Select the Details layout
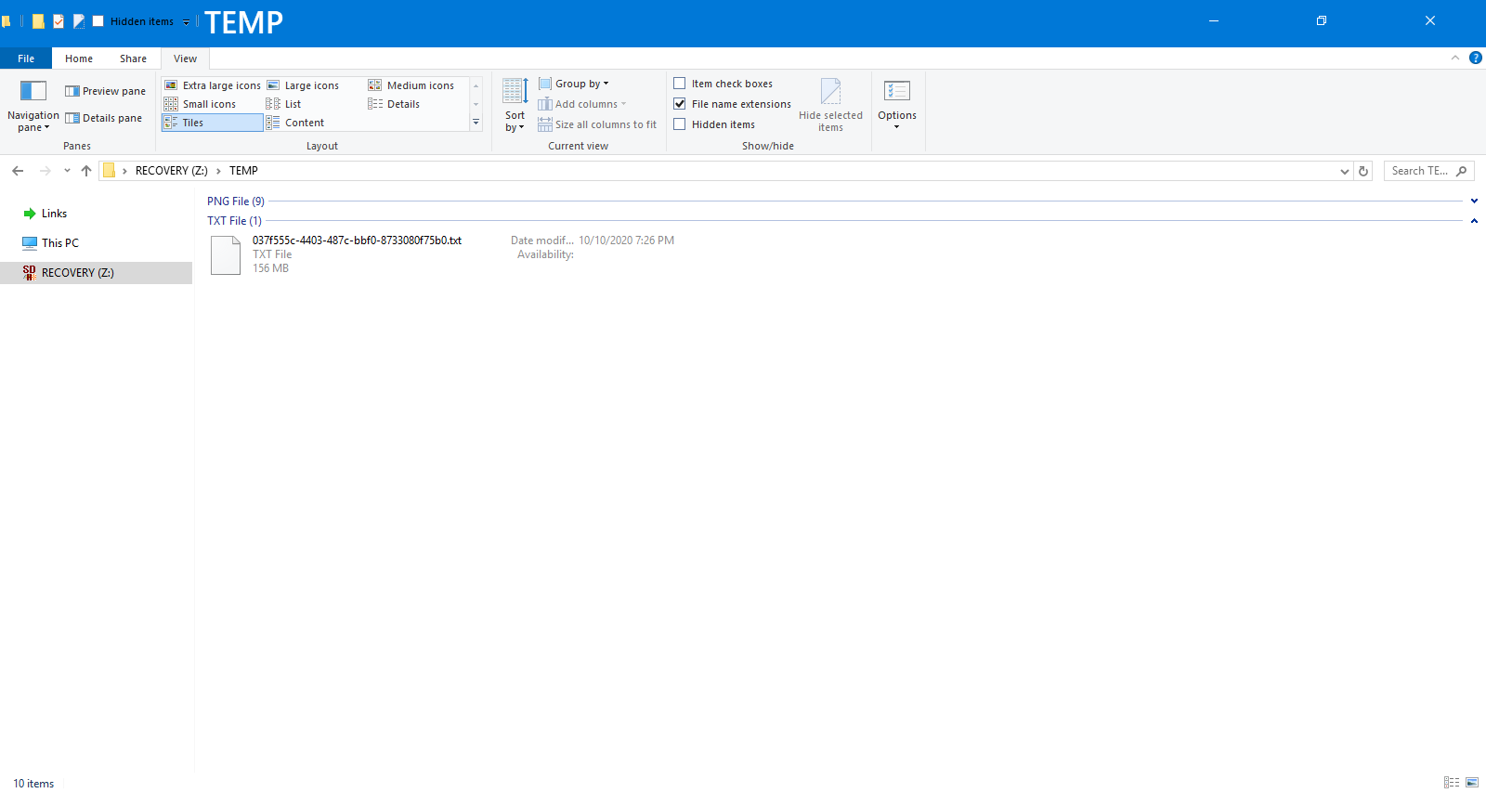The width and height of the screenshot is (1486, 793). pyautogui.click(x=394, y=104)
